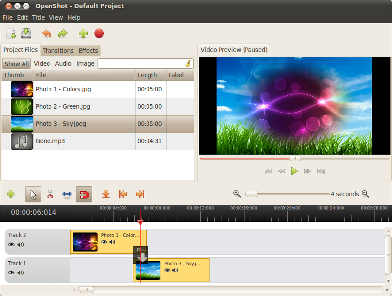
Task: Mute Track 2 audio
Action: click(20, 245)
